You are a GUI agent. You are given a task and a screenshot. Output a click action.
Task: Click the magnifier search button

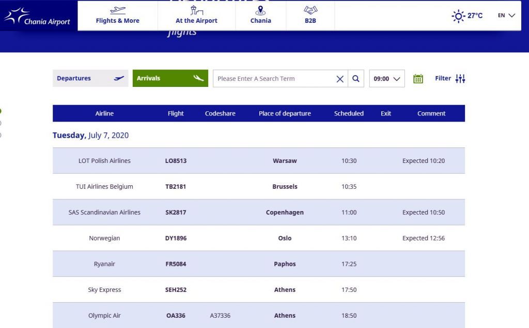(x=356, y=79)
